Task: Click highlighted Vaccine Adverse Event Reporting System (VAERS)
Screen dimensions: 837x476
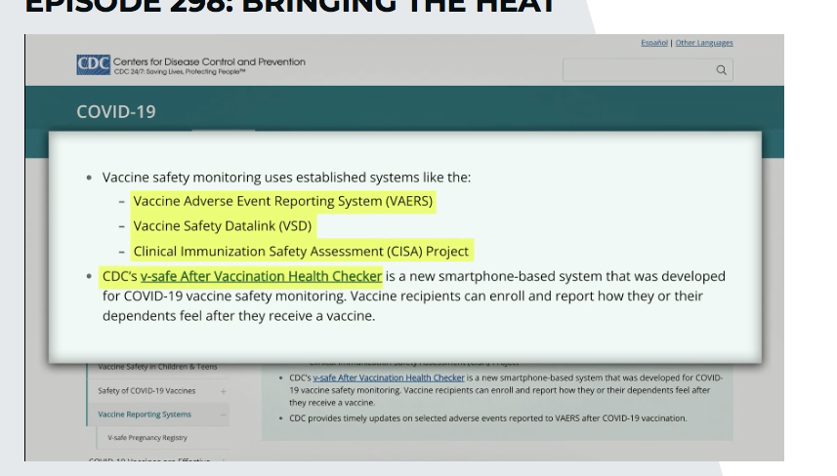Action: click(x=283, y=201)
